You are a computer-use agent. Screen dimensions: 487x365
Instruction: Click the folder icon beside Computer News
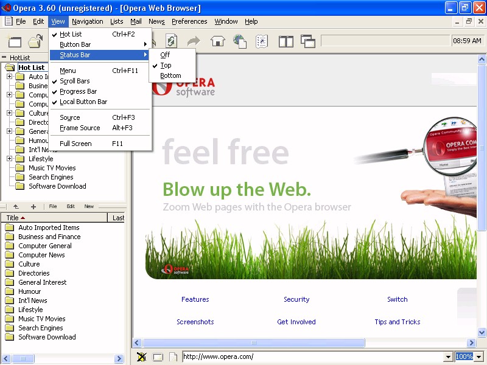point(10,255)
